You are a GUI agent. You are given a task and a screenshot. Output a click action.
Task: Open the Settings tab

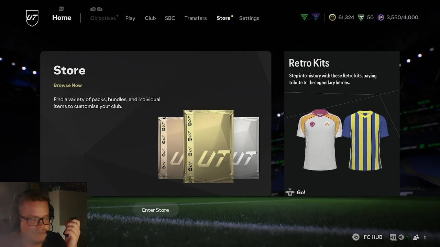[x=249, y=18]
